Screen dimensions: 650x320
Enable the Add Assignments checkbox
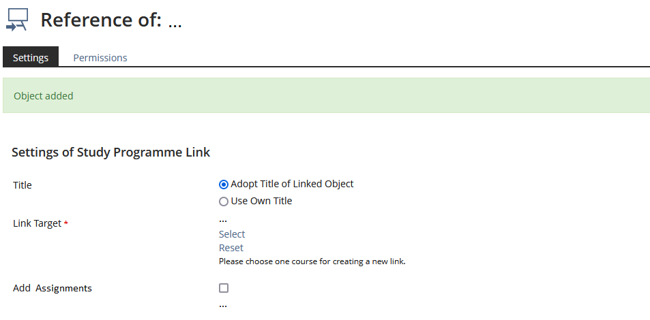pos(224,288)
